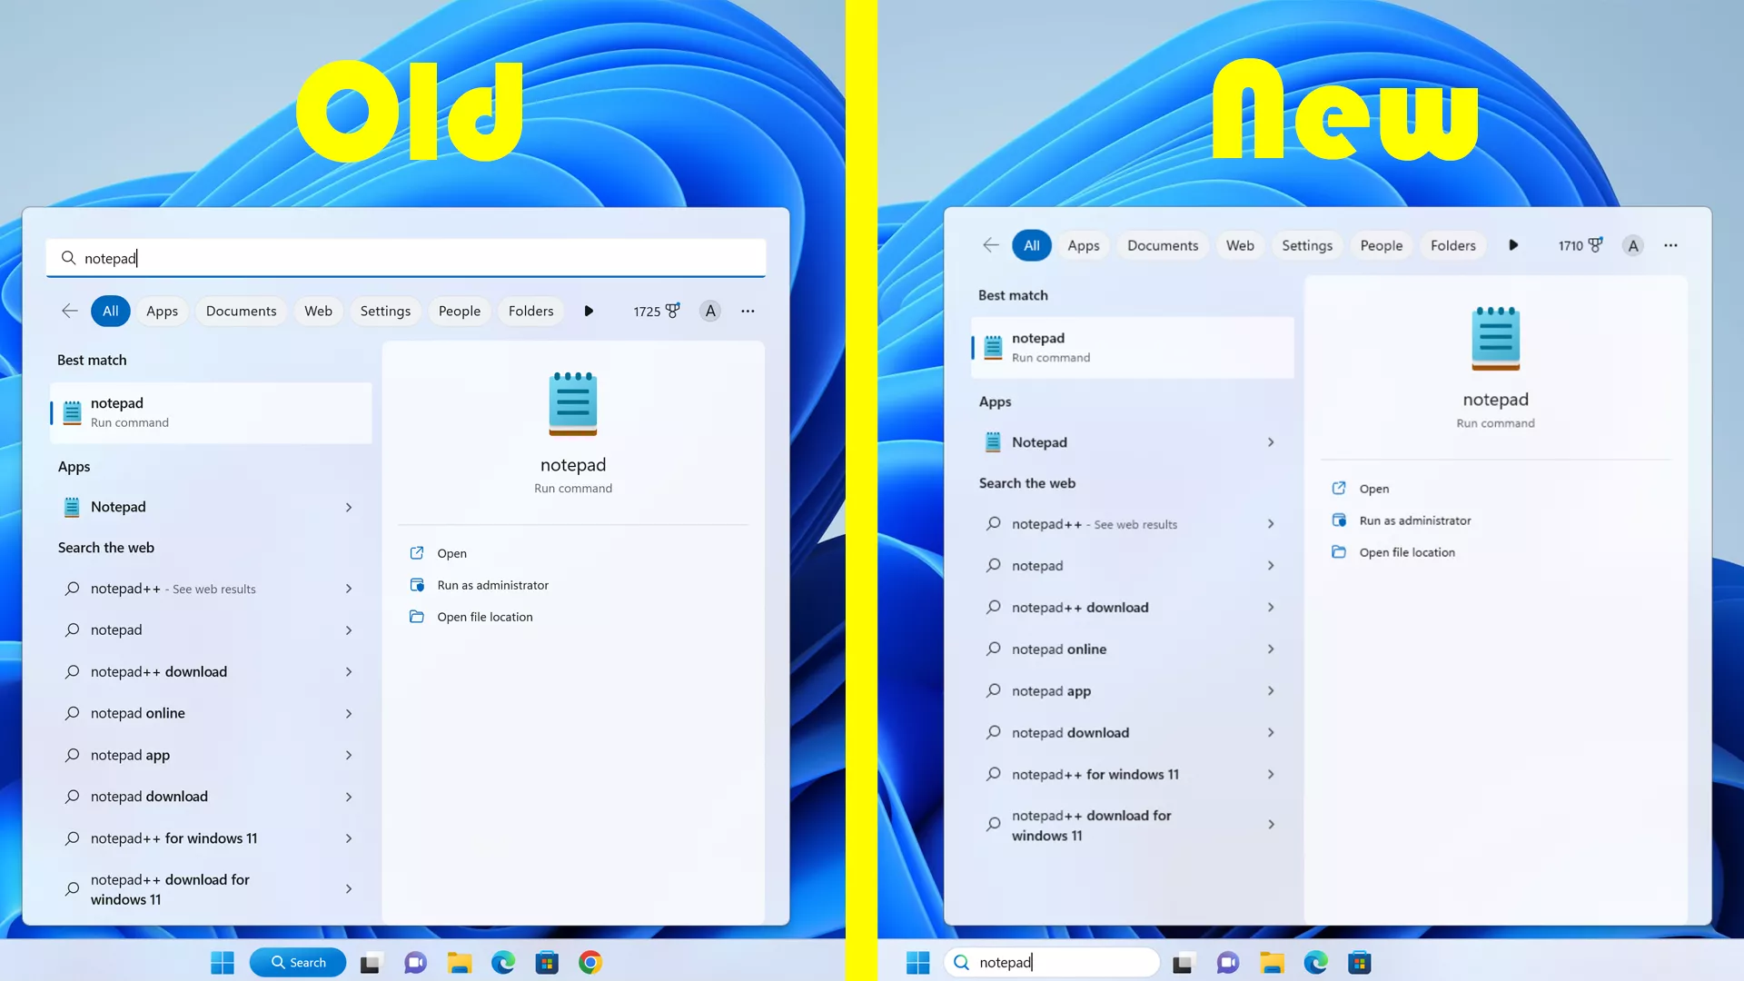Click the Chrome browser taskbar icon
This screenshot has height=981, width=1744.
pyautogui.click(x=590, y=962)
